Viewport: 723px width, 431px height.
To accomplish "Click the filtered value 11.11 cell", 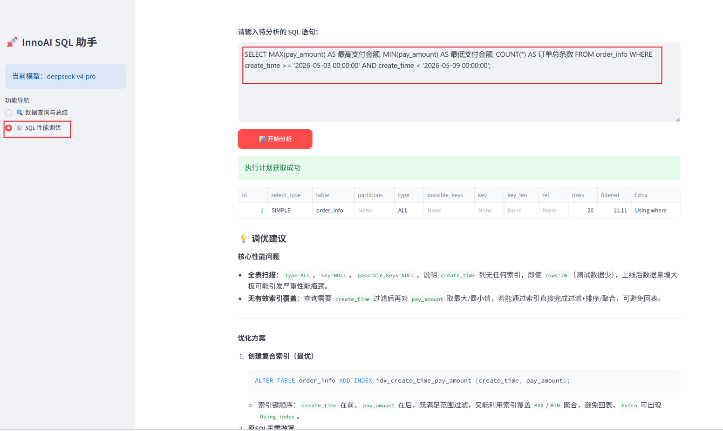I will (614, 211).
